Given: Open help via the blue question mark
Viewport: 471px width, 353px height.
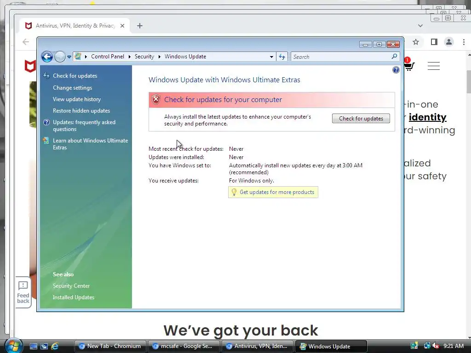Looking at the screenshot, I should 396,70.
